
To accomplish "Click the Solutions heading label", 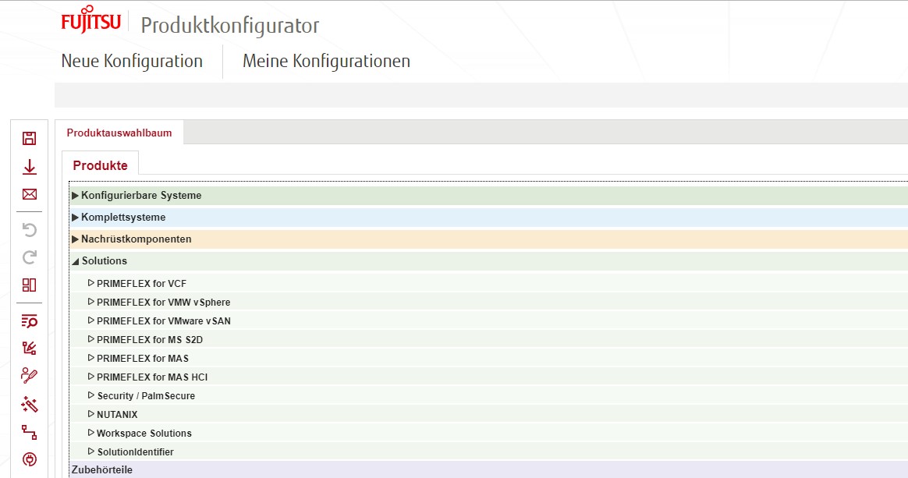I will pyautogui.click(x=105, y=261).
